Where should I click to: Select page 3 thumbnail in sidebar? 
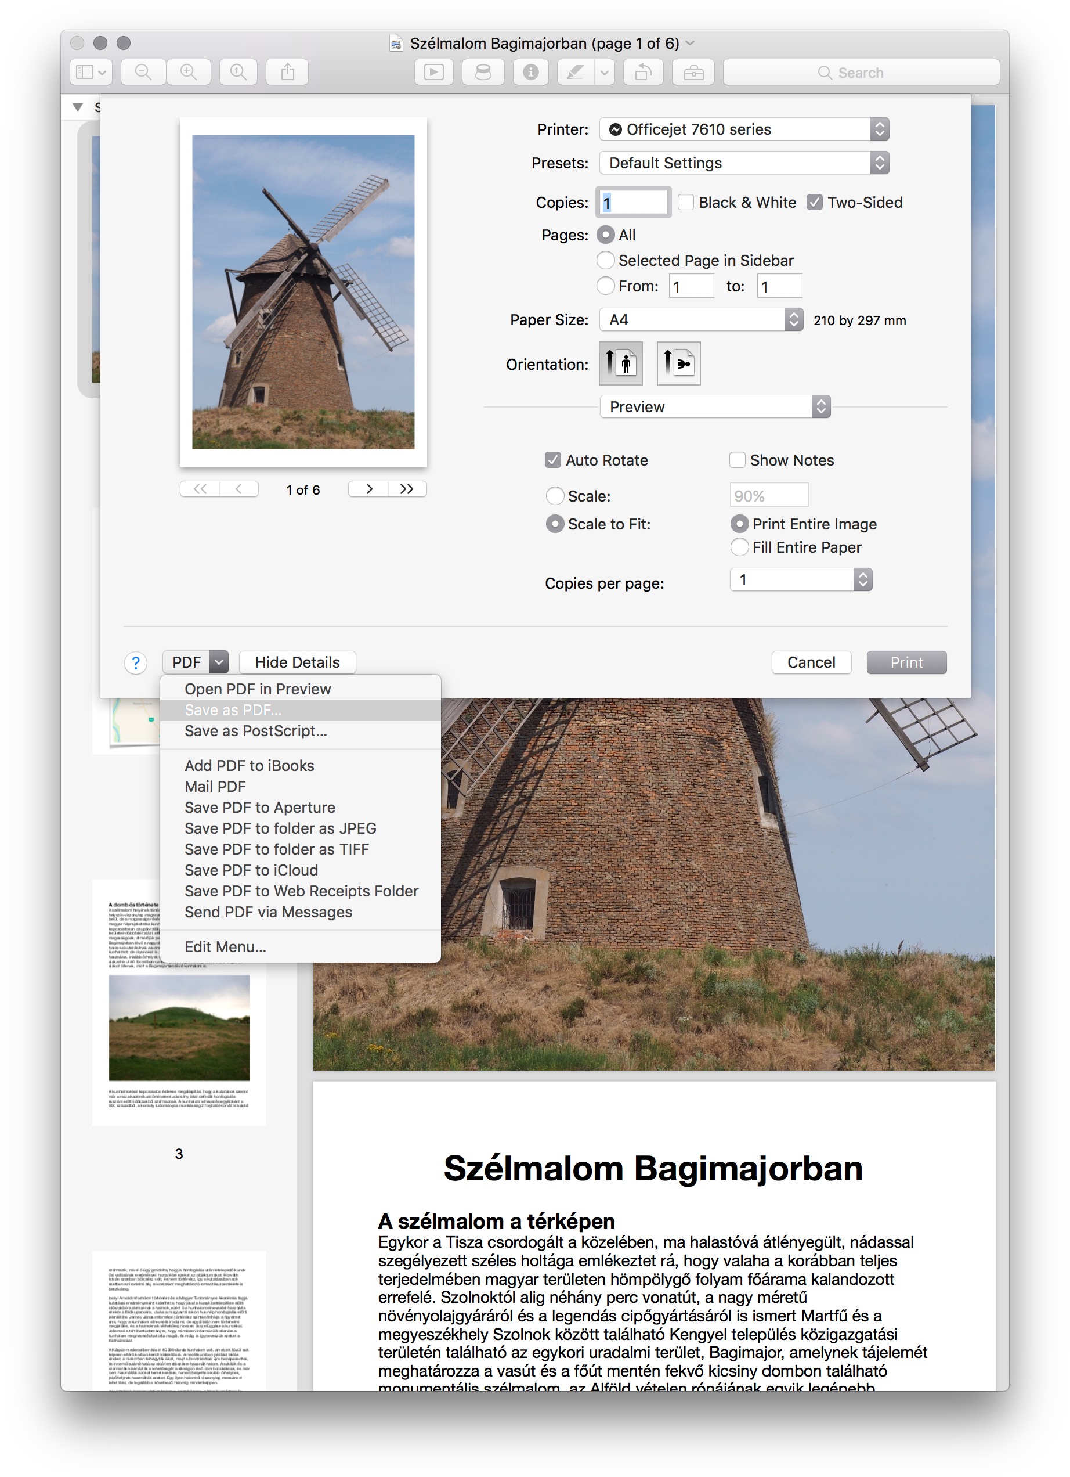[179, 1003]
